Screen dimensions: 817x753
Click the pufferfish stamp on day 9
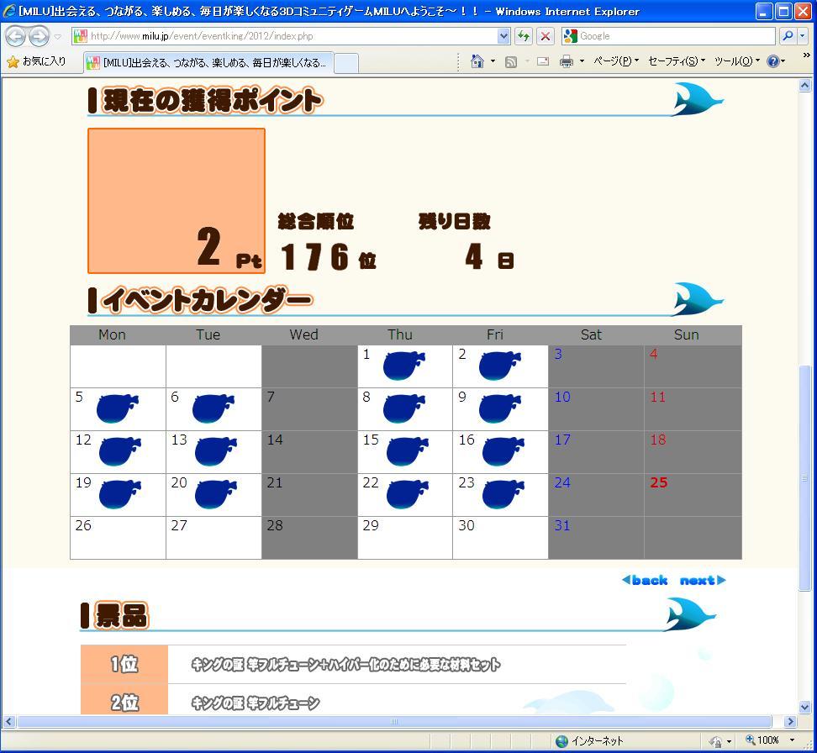pos(499,408)
